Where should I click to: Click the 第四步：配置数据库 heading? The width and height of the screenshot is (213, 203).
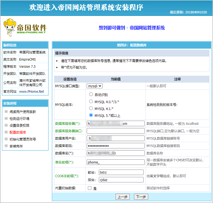coord(132,45)
